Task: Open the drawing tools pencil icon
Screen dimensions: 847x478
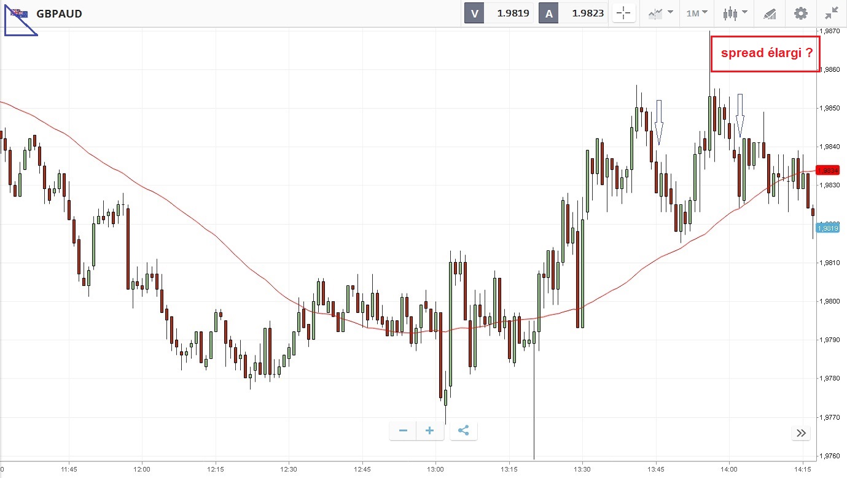Action: coord(769,13)
